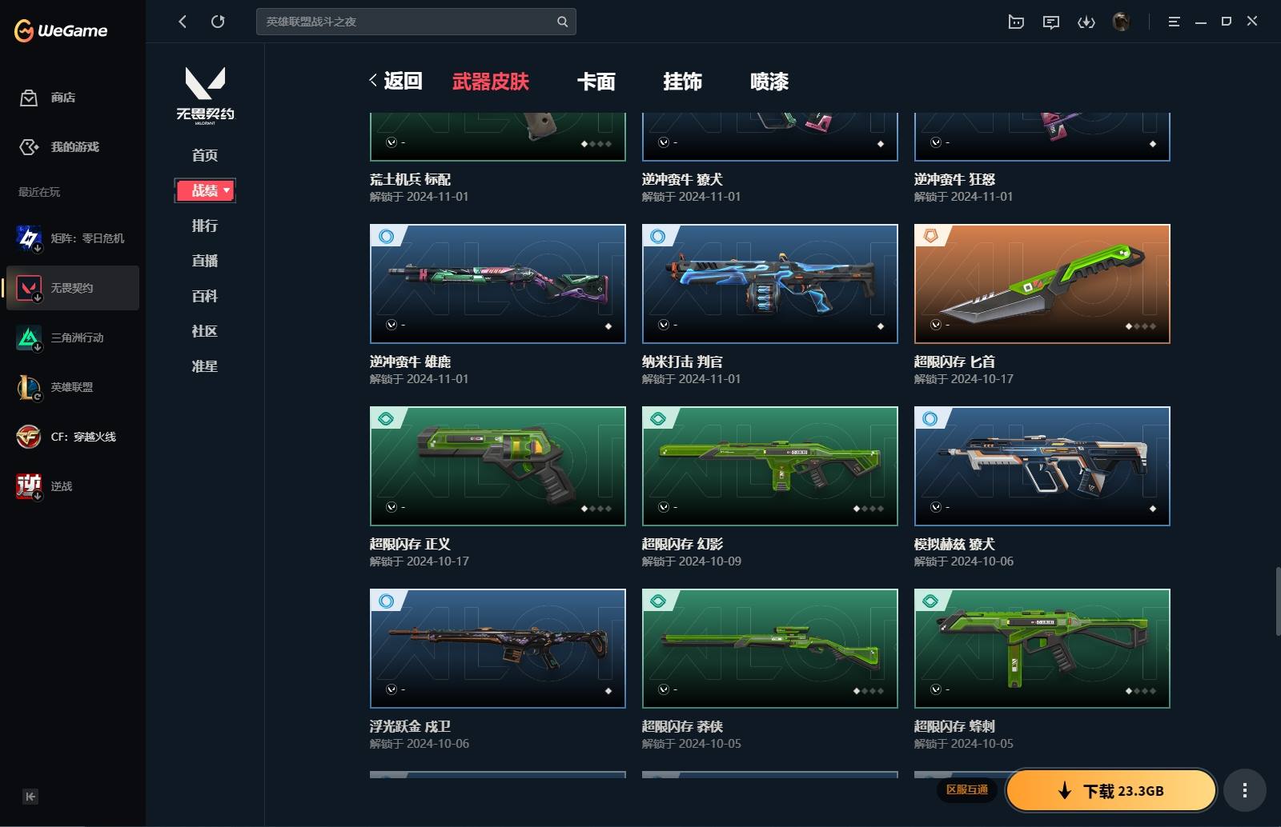Open the 社区 community section
Image resolution: width=1281 pixels, height=827 pixels.
point(205,331)
